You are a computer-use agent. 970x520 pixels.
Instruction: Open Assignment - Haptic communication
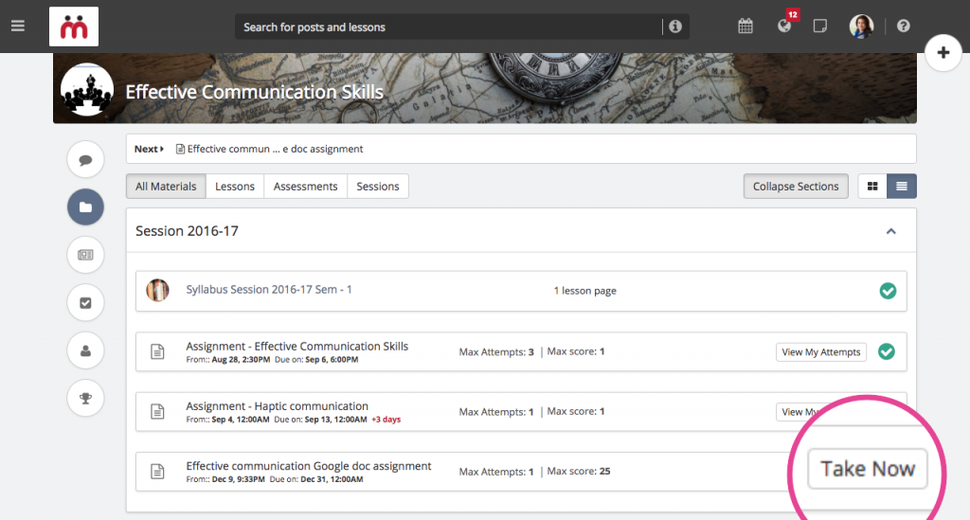tap(278, 406)
